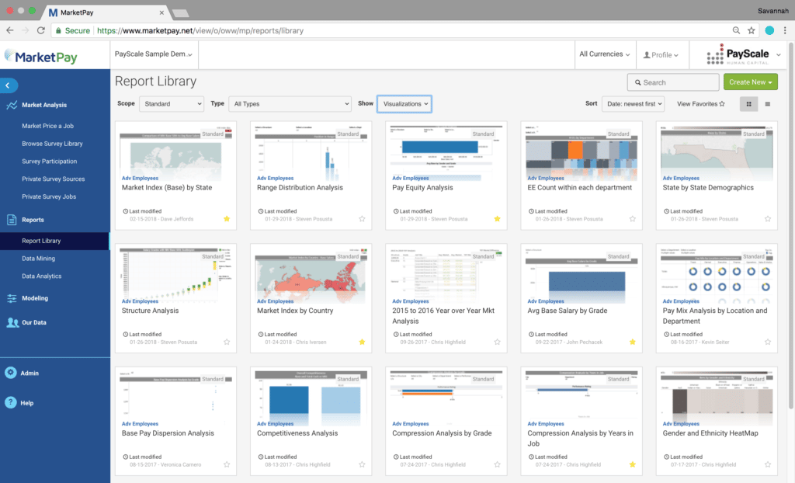Go to Market Price a Job

pyautogui.click(x=47, y=126)
